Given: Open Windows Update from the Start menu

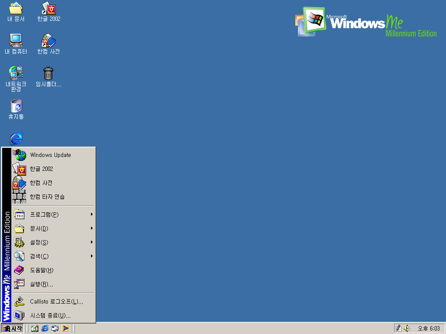Looking at the screenshot, I should [53, 155].
